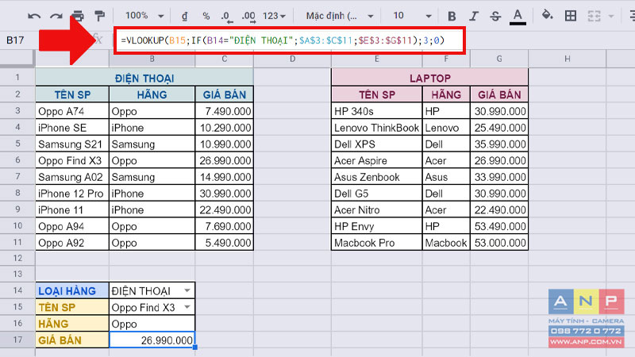
Task: Open the 100% zoom dropdown
Action: (x=144, y=16)
